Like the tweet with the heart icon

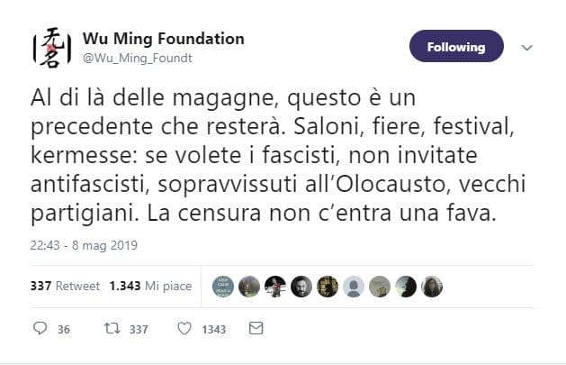184,329
